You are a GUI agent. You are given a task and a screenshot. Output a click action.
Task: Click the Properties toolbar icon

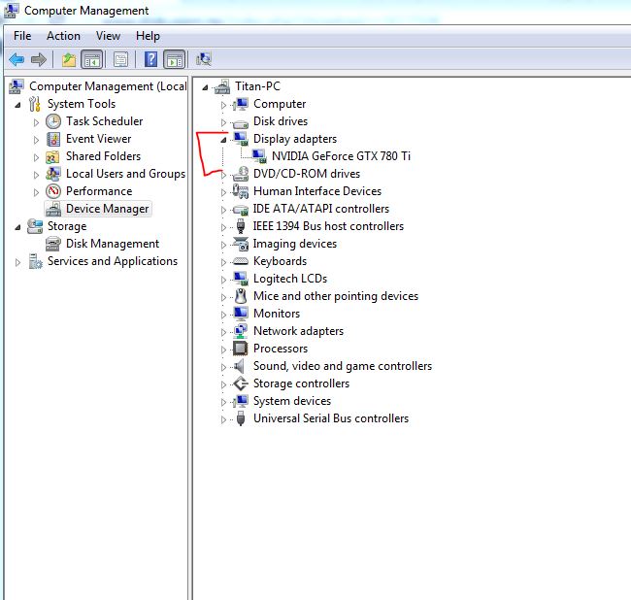[120, 59]
